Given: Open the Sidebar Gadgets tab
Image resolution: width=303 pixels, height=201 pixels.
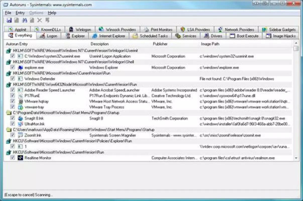Looking at the screenshot, I should coord(279,29).
